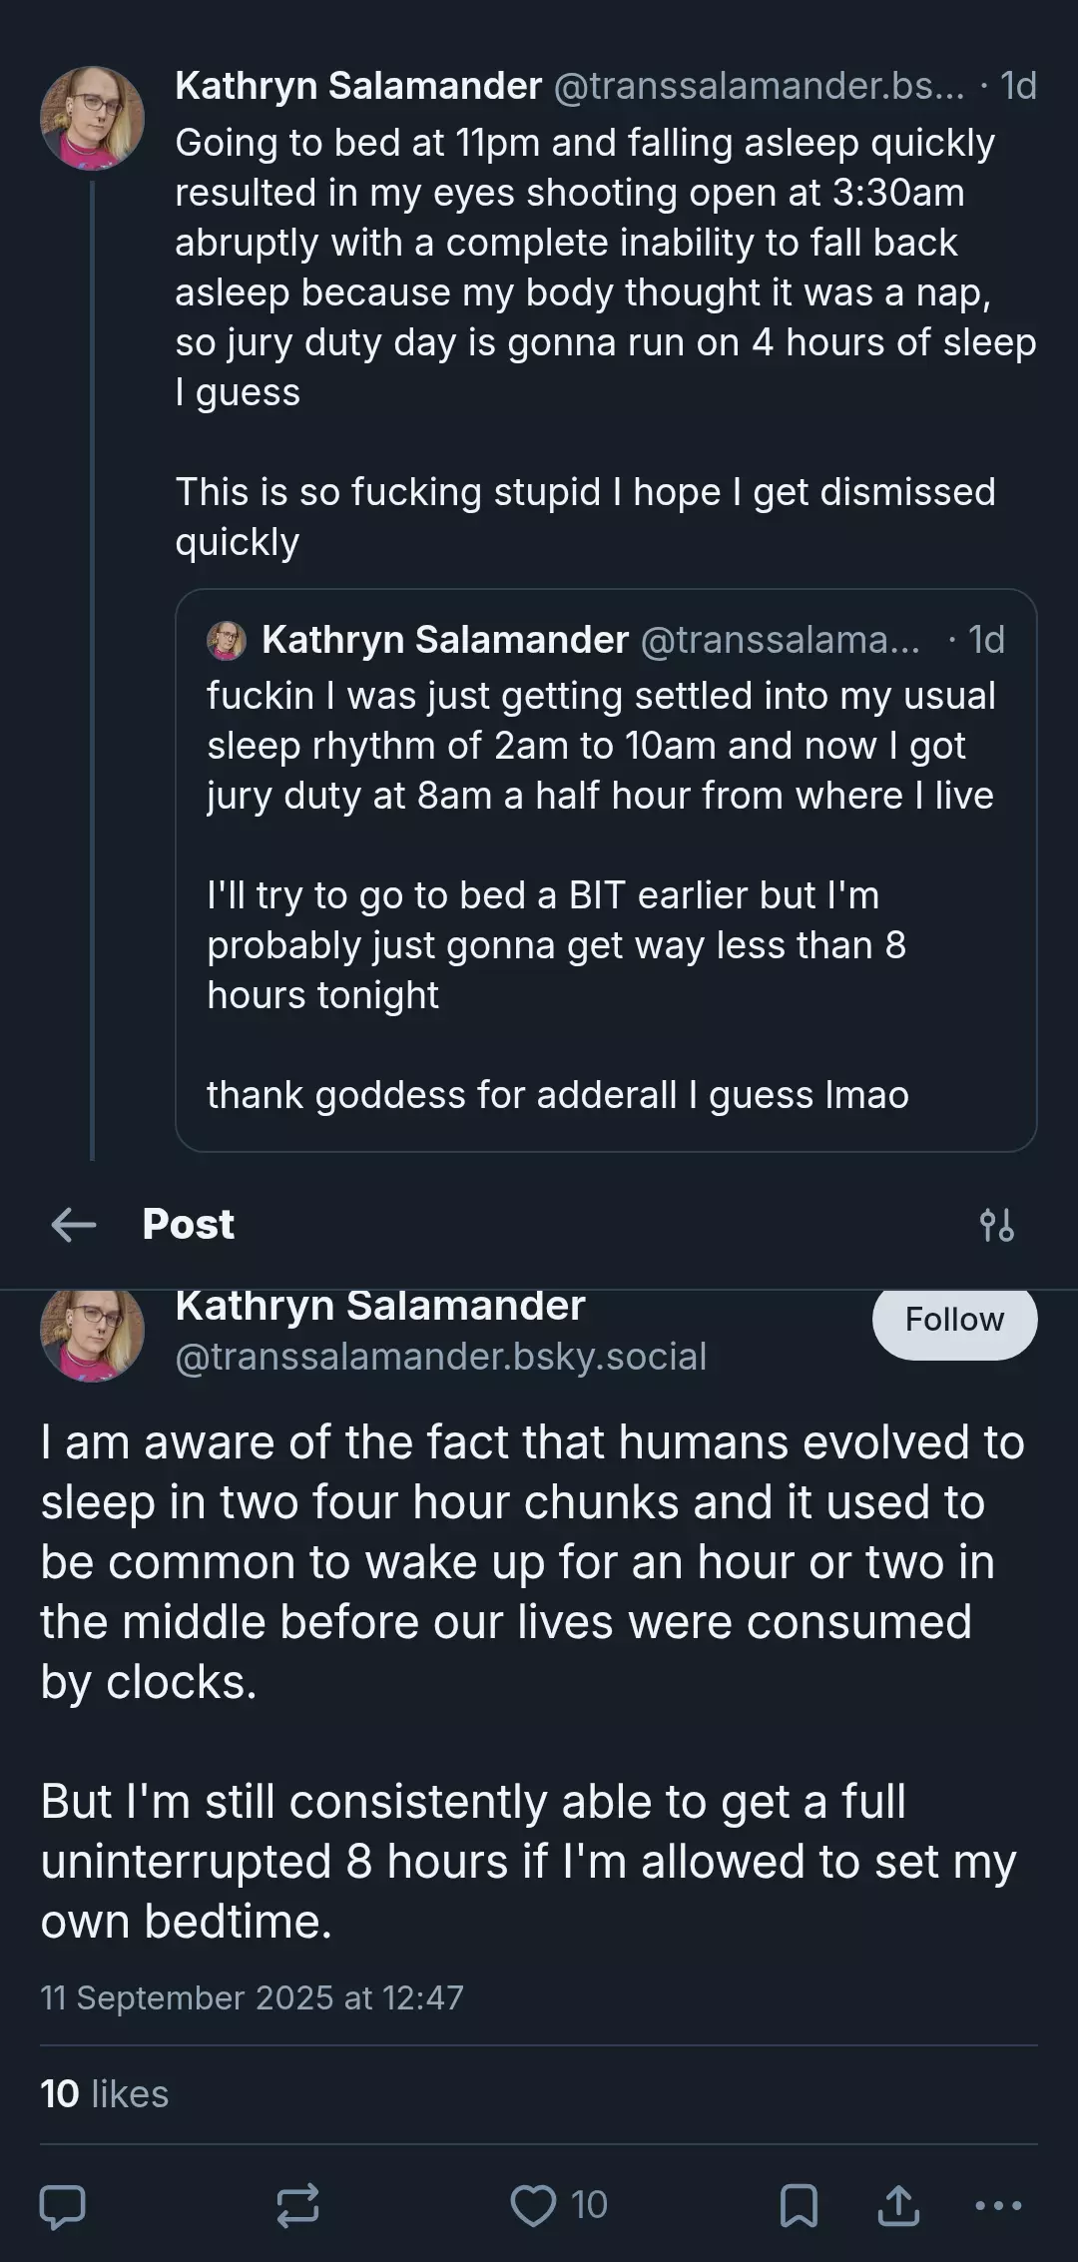View the 10 likes list
This screenshot has height=2262, width=1078.
[105, 2093]
